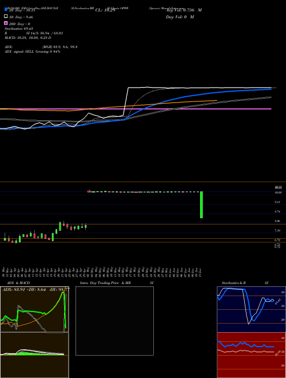The image size is (286, 378).
Task: Click the blue 20 Day EMA legend swatch
Action: 6,10
